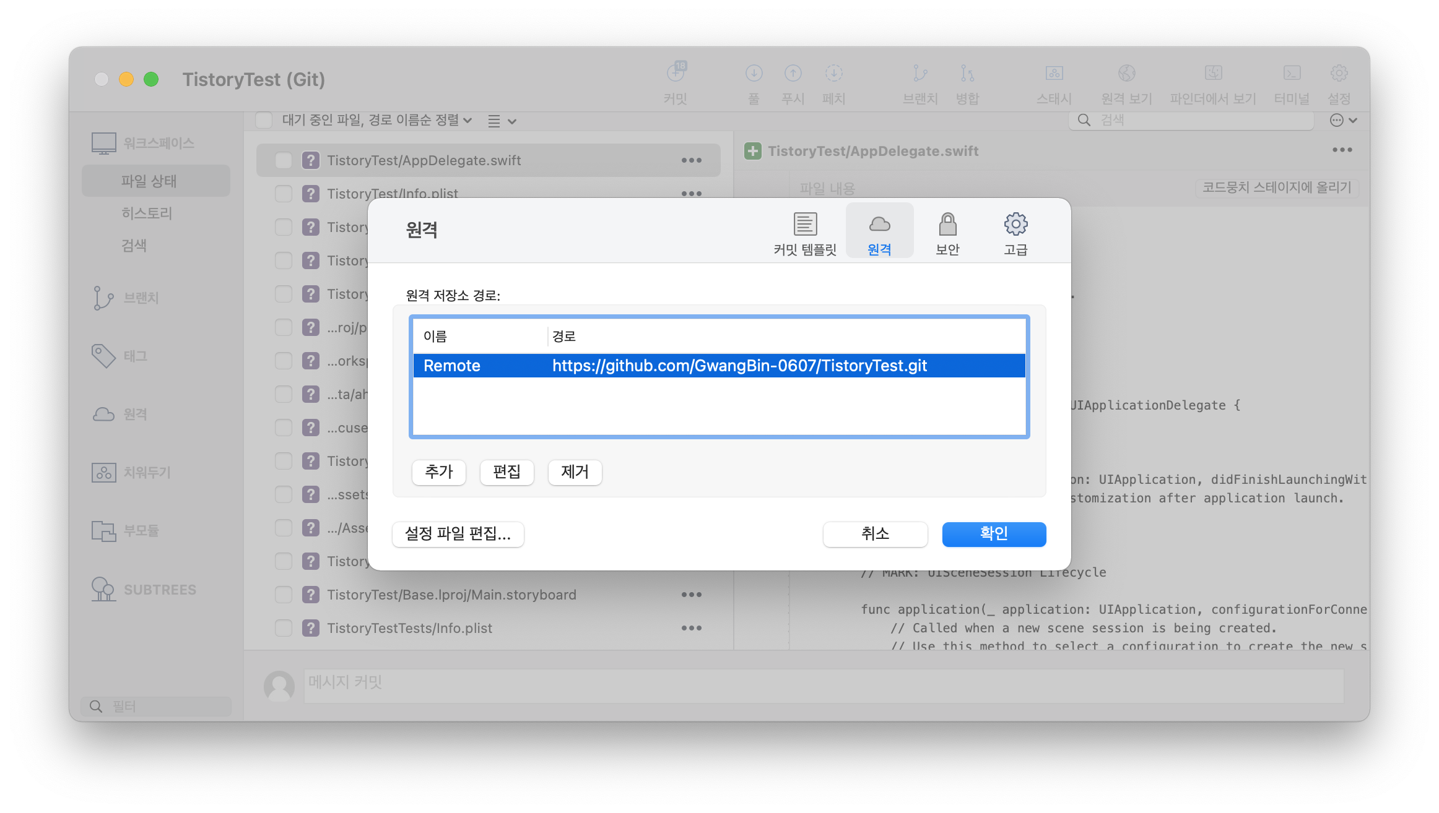Select the Remote github repository row
1439x813 pixels.
click(x=718, y=366)
